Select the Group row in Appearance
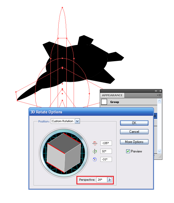174x203 pixels. click(129, 102)
